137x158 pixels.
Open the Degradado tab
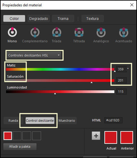pyautogui.click(x=39, y=18)
